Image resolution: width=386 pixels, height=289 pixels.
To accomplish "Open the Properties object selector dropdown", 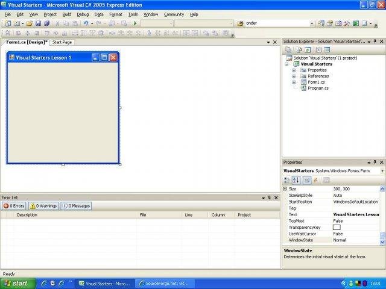I will pos(382,171).
